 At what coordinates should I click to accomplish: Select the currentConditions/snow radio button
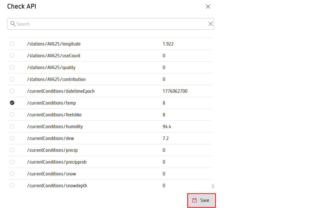point(12,174)
